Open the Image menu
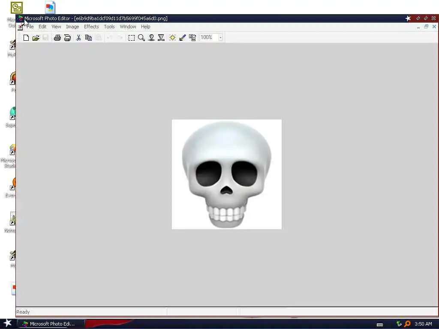This screenshot has height=329, width=439. [x=72, y=27]
